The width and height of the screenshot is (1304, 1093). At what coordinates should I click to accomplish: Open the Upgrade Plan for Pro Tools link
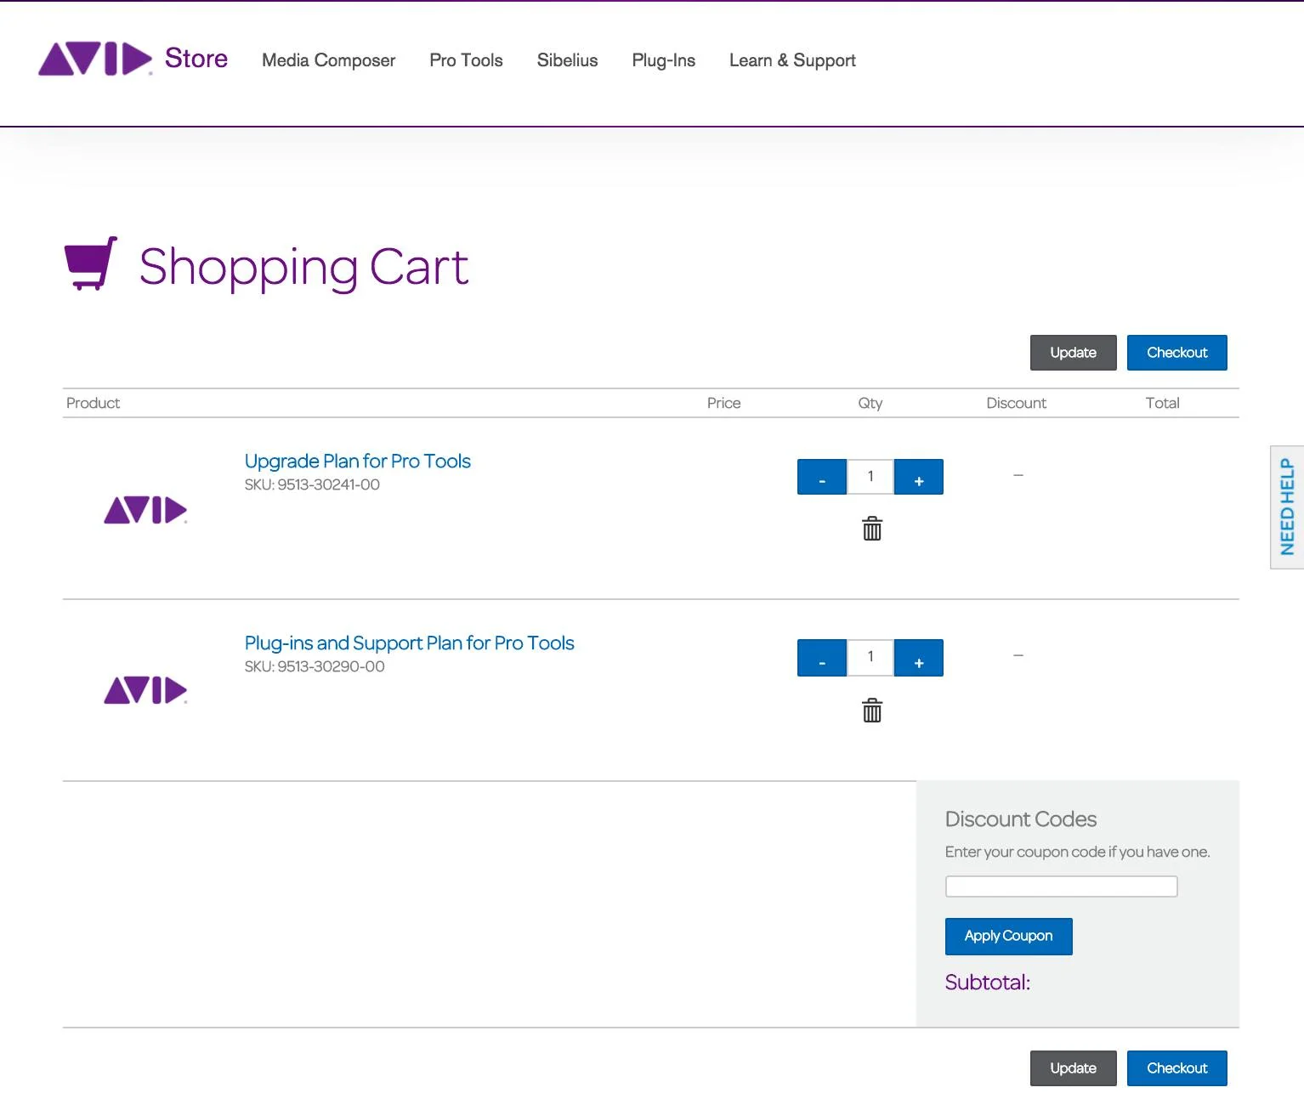(357, 461)
